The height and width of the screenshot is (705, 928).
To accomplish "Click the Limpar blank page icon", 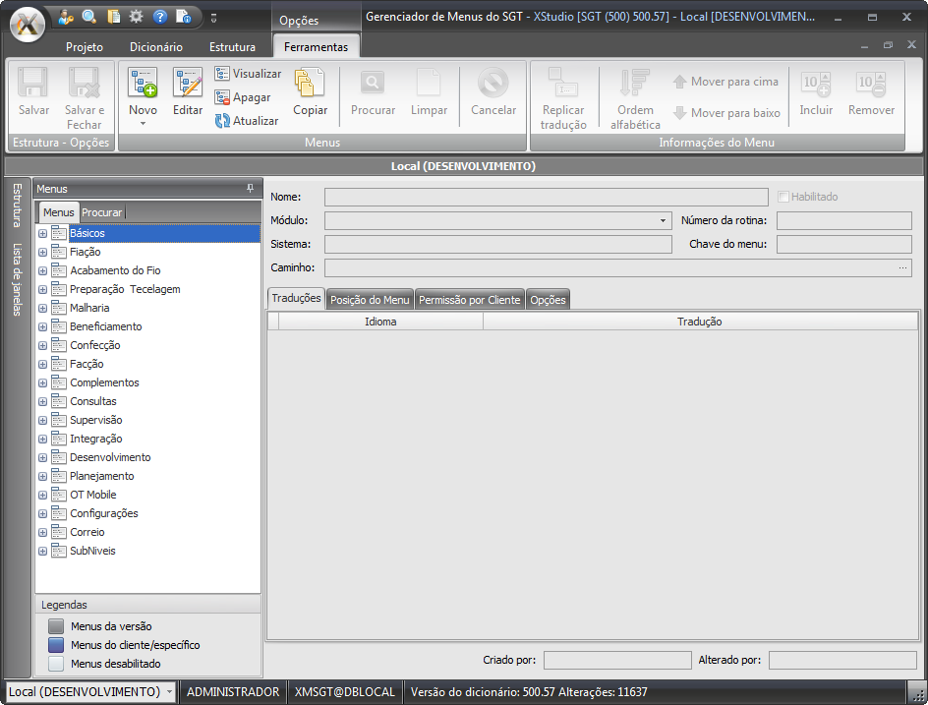I will (x=429, y=83).
